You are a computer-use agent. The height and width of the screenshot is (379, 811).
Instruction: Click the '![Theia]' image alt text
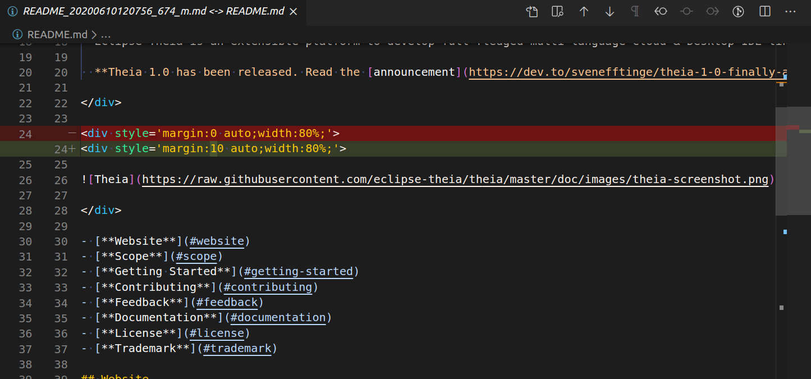tap(108, 180)
